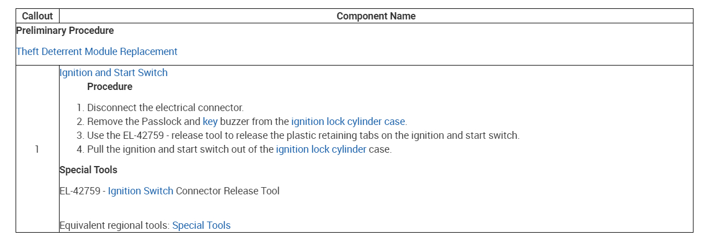Click the "key" link in step 2
This screenshot has width=728, height=251.
coord(210,122)
